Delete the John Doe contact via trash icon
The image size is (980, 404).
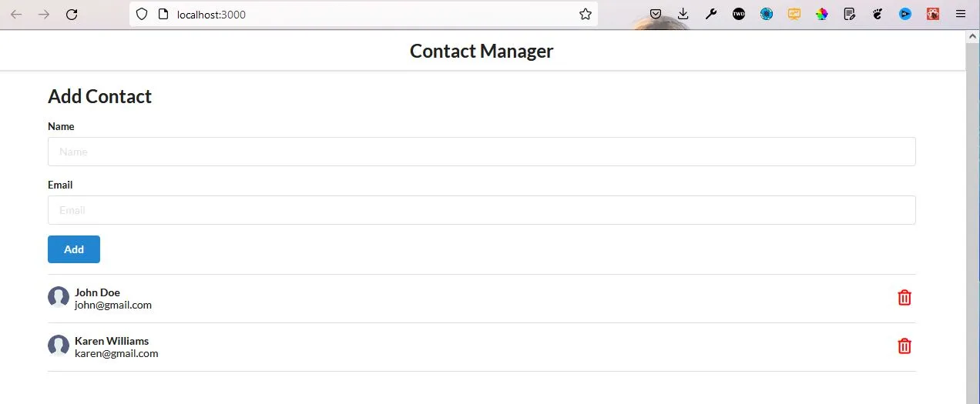point(904,298)
